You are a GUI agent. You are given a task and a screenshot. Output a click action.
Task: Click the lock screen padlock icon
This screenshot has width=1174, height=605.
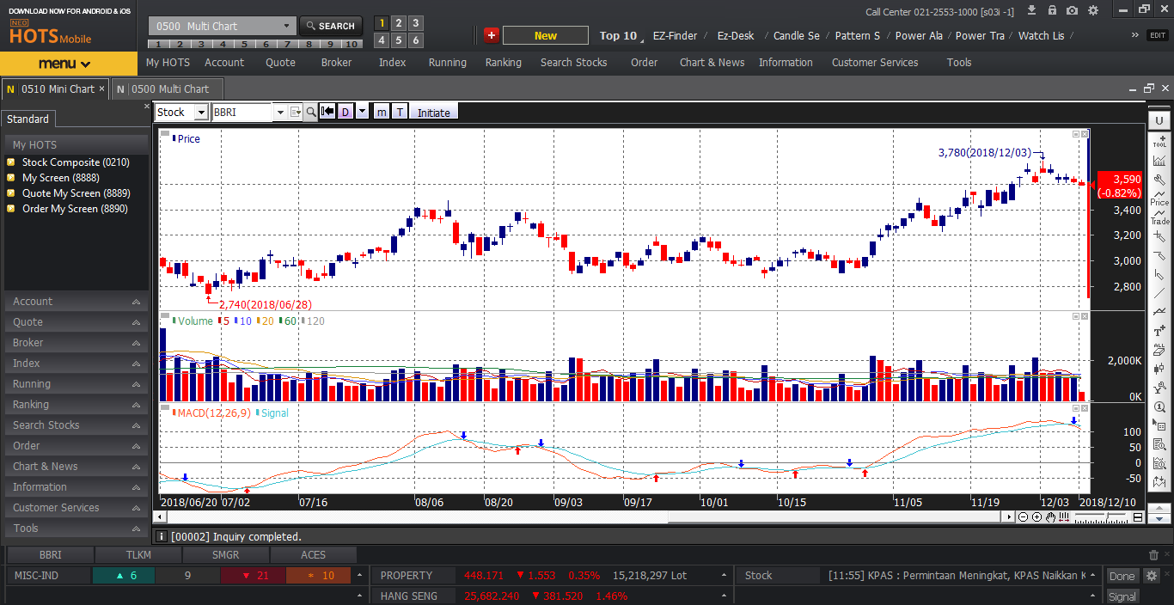[1053, 10]
